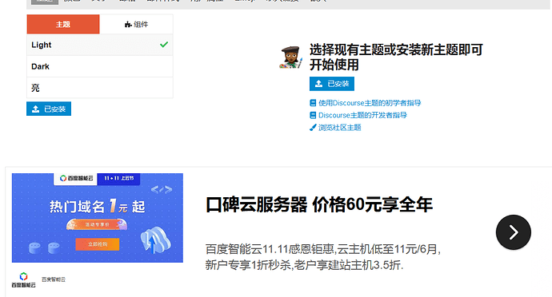This screenshot has height=297, width=552.
Task: Click the book icon beside the developer guide
Action: tap(313, 115)
